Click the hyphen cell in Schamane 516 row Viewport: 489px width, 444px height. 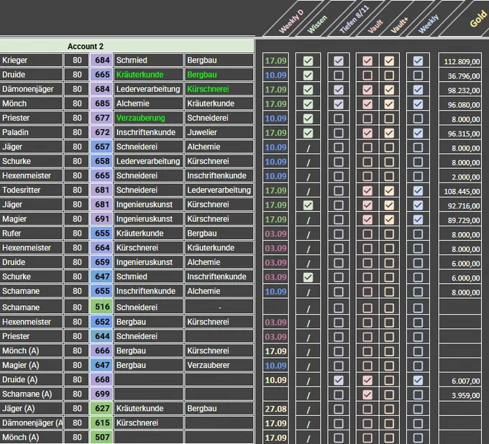click(219, 307)
